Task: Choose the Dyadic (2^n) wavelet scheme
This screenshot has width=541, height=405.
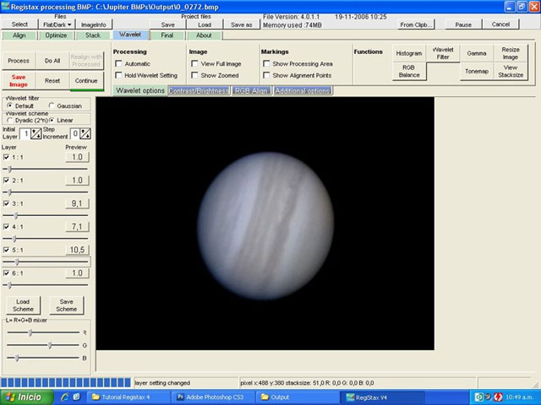Action: click(10, 120)
